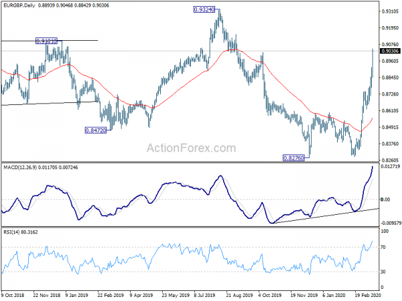Click the RSI 100 scale label

(385, 231)
